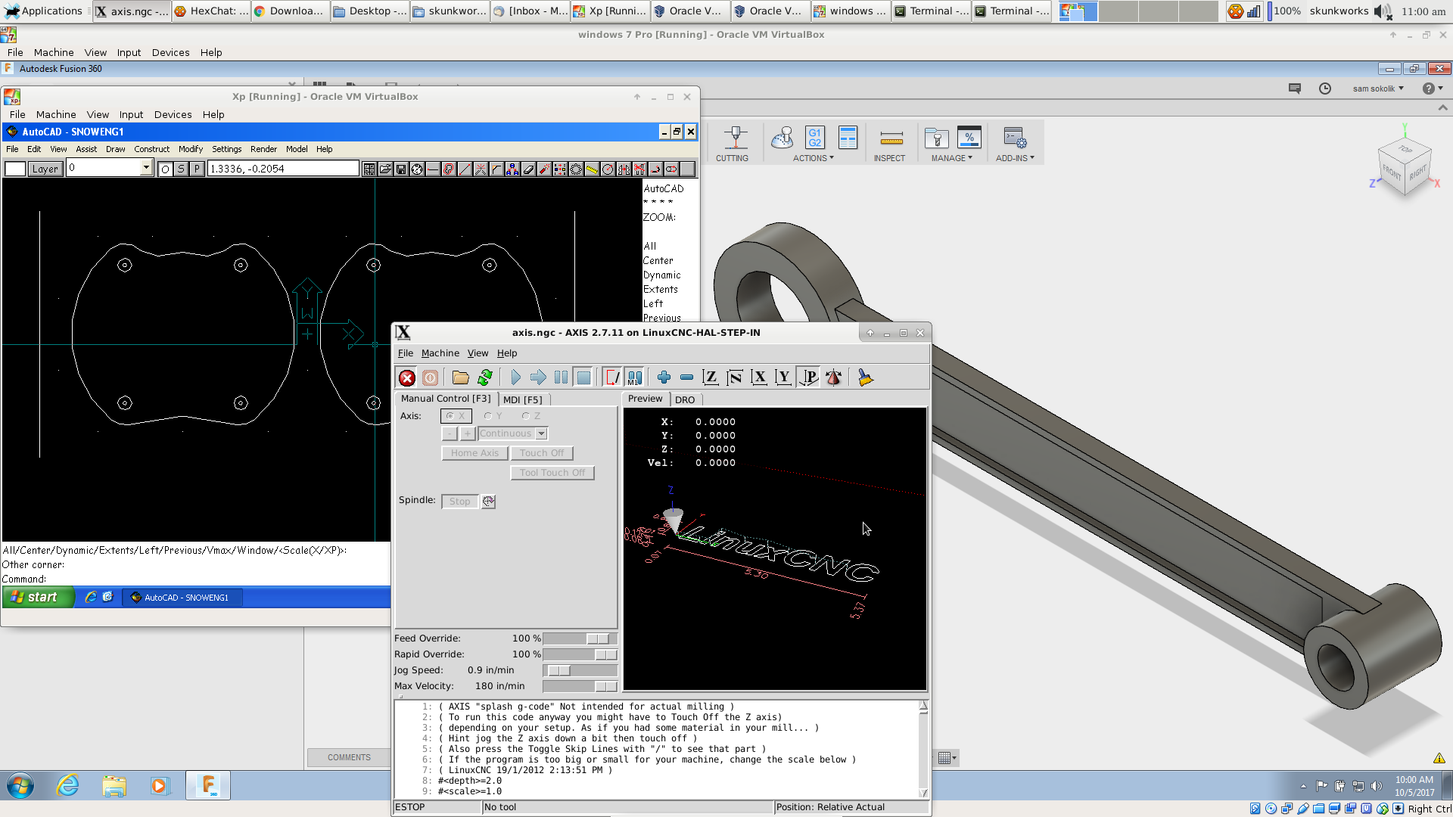Click spindle counterclockwise rotation icon
This screenshot has width=1453, height=817.
point(488,502)
